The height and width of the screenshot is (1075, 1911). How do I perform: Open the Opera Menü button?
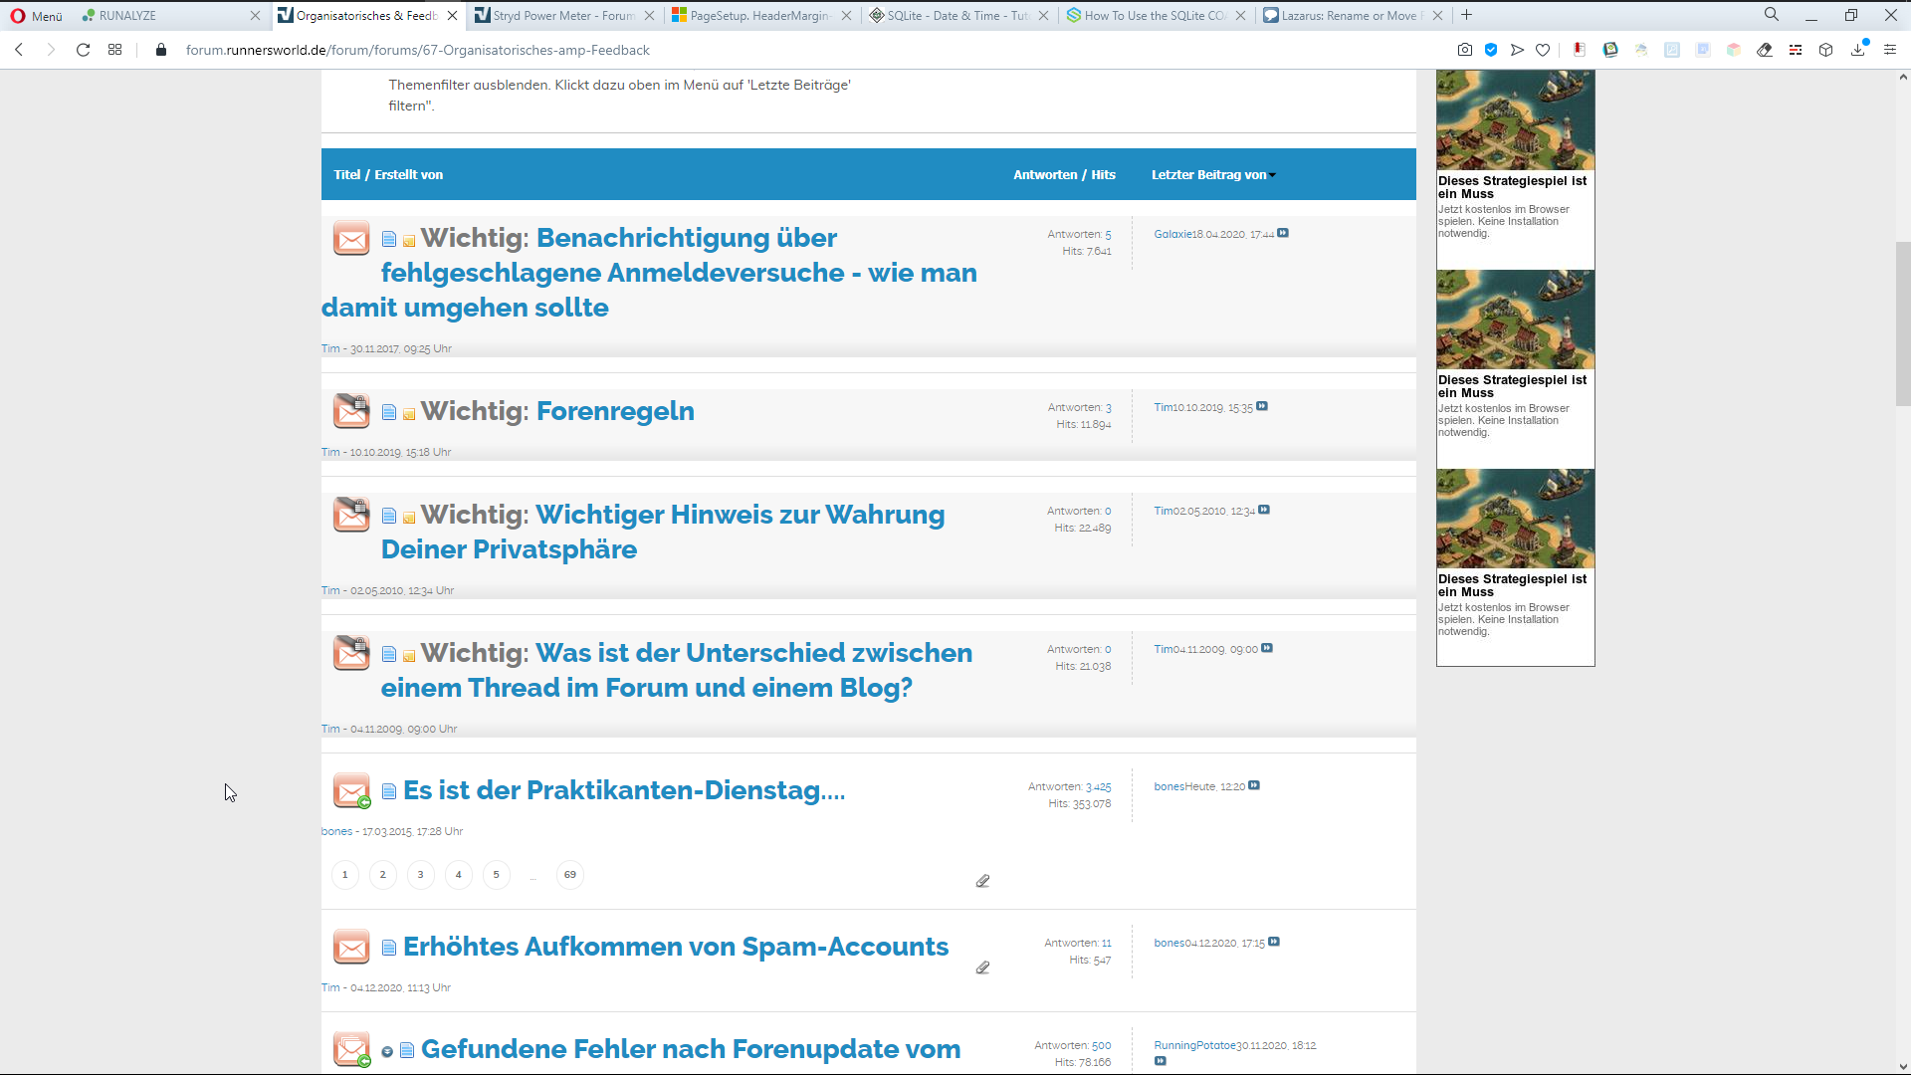pos(36,16)
